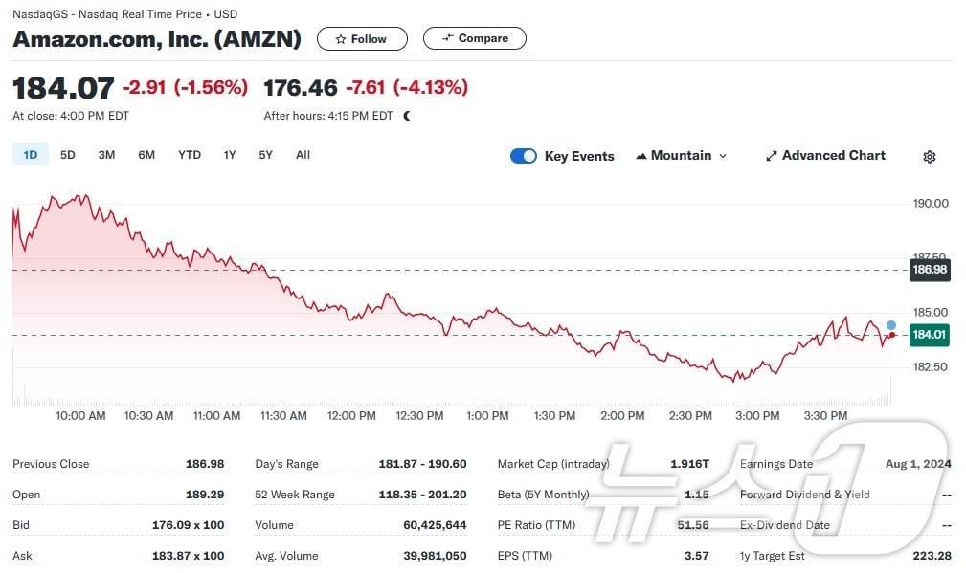
Task: Click the star icon on Follow
Action: coord(340,39)
